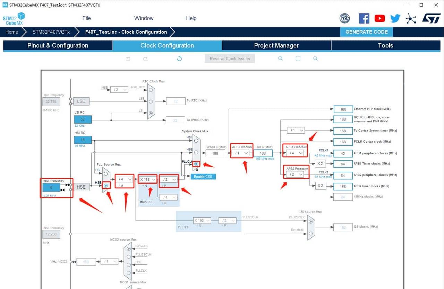Click the ST Community network icon
Screen dimensions: 444x289
click(411, 18)
